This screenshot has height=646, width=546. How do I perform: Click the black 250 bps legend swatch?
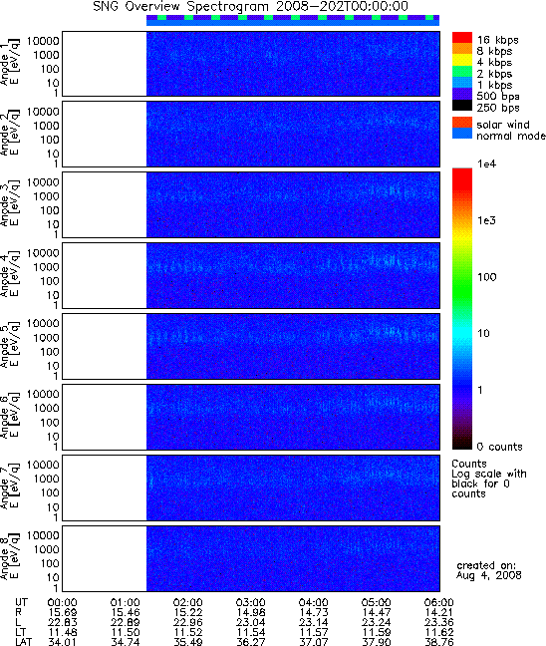coord(462,105)
